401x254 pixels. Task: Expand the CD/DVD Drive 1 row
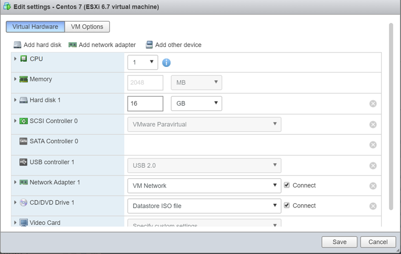coord(15,202)
